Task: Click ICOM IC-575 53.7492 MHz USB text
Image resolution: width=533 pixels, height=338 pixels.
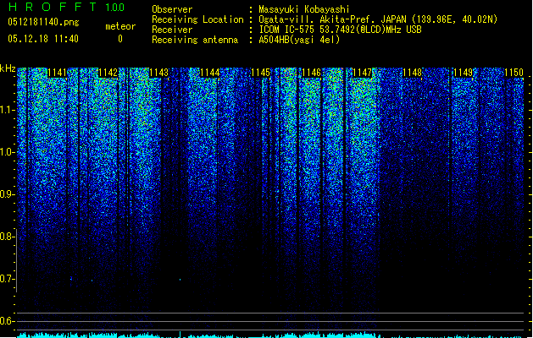Action: pyautogui.click(x=340, y=30)
